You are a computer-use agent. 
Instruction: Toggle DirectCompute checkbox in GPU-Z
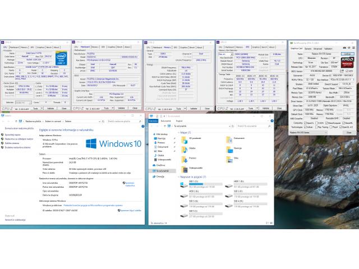(x=327, y=123)
